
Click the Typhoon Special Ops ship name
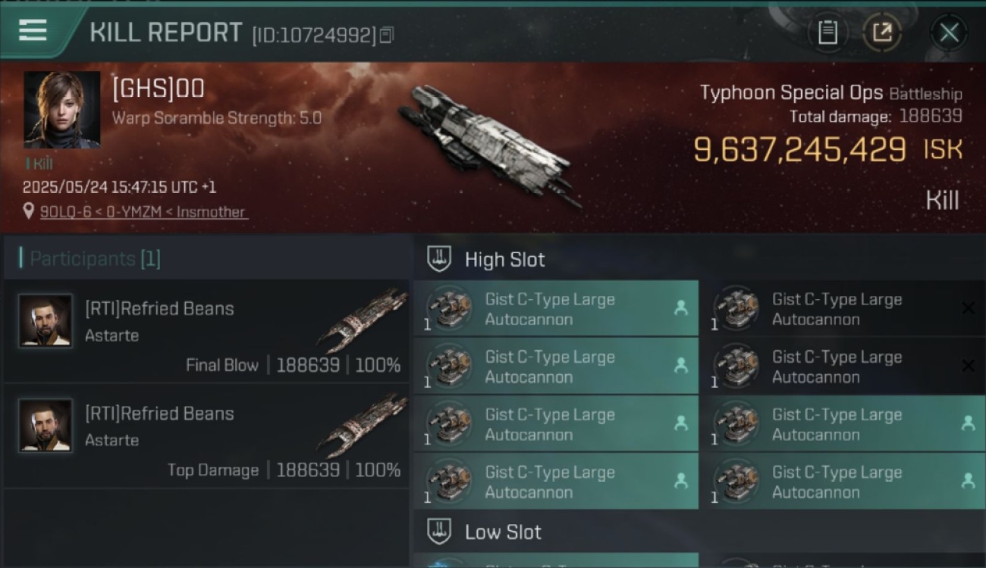(791, 93)
